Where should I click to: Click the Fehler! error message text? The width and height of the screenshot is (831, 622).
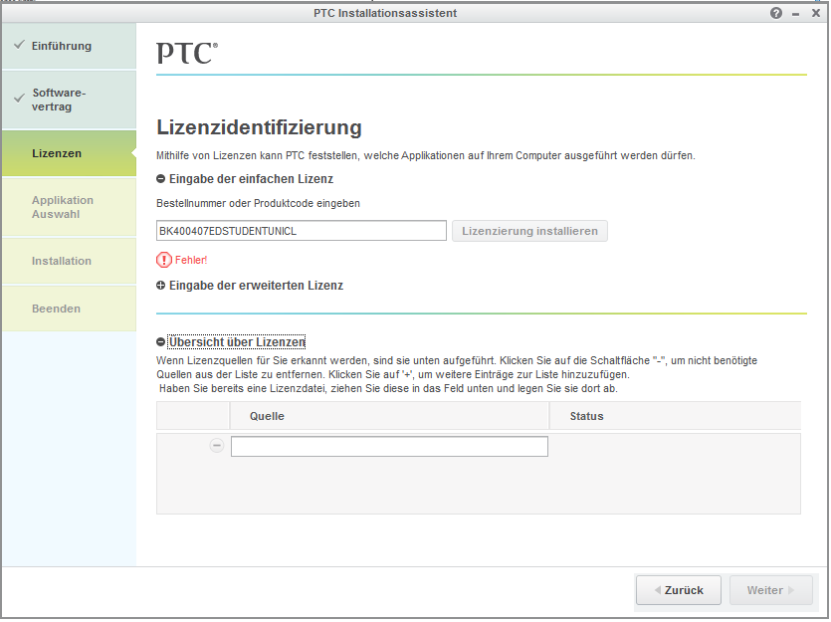(191, 260)
